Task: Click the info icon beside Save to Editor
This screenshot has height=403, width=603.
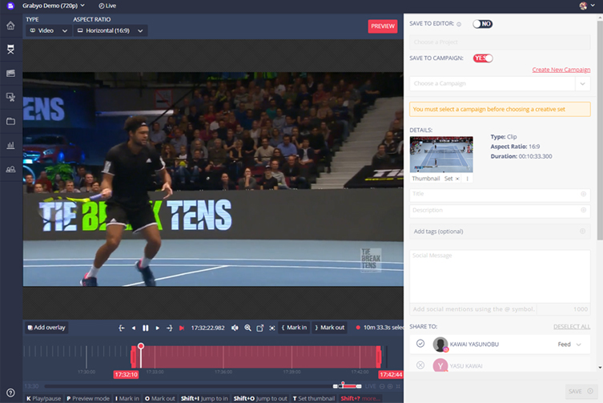Action: pyautogui.click(x=459, y=24)
